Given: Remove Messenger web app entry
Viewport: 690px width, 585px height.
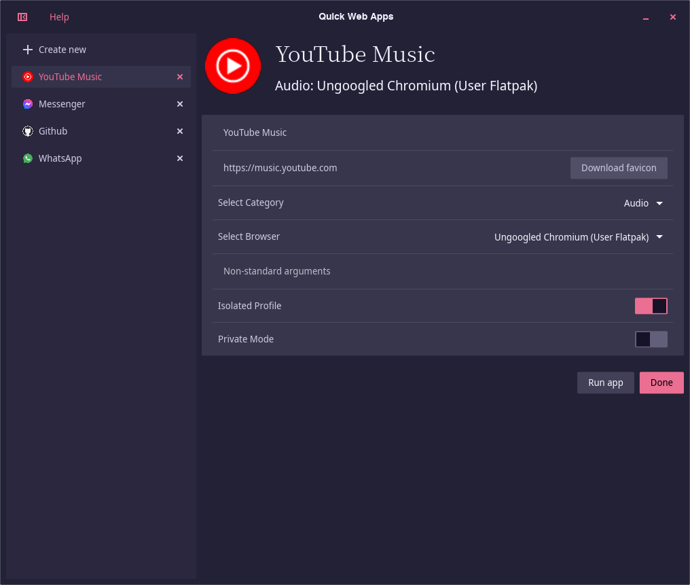Looking at the screenshot, I should click(179, 105).
